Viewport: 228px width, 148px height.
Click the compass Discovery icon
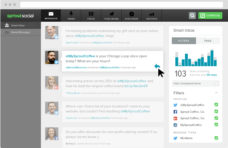pyautogui.click(x=132, y=14)
